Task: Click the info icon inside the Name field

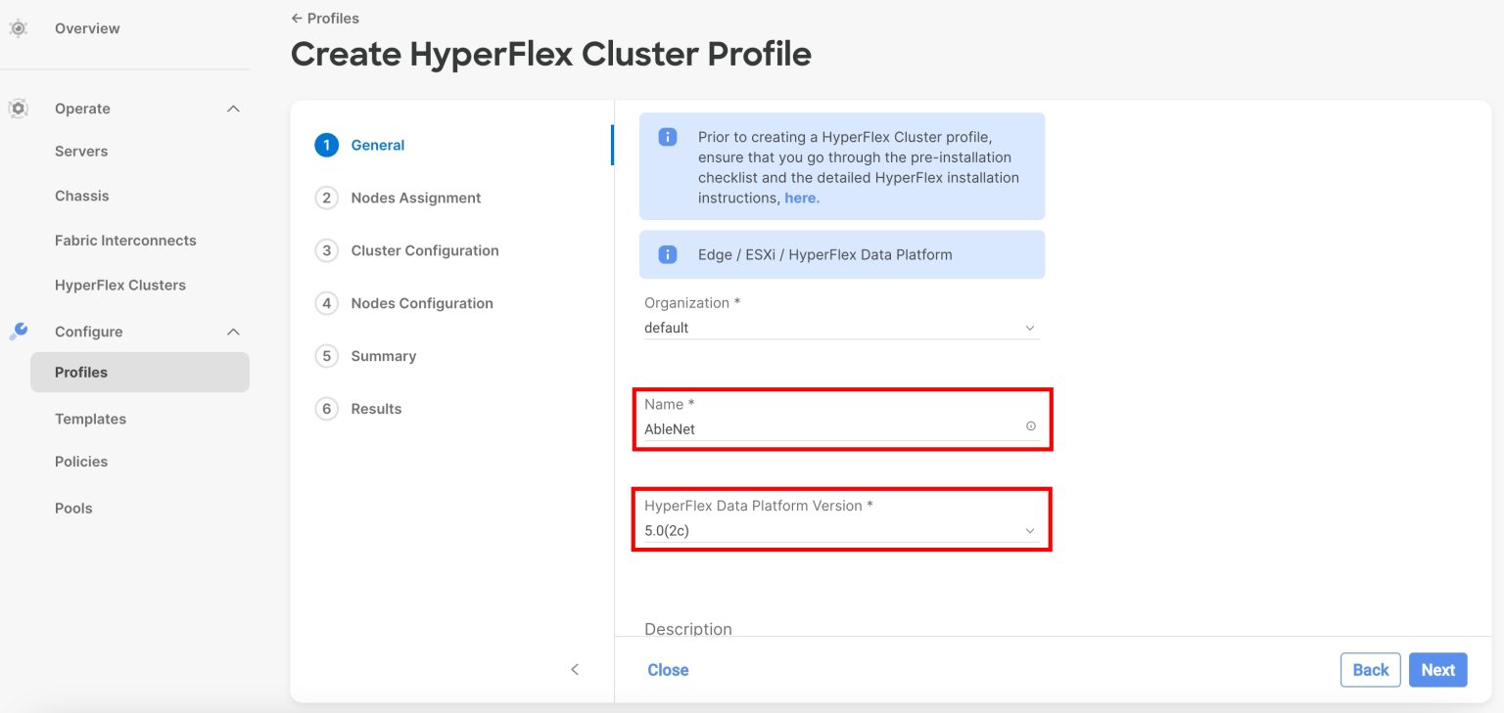Action: coord(1030,425)
